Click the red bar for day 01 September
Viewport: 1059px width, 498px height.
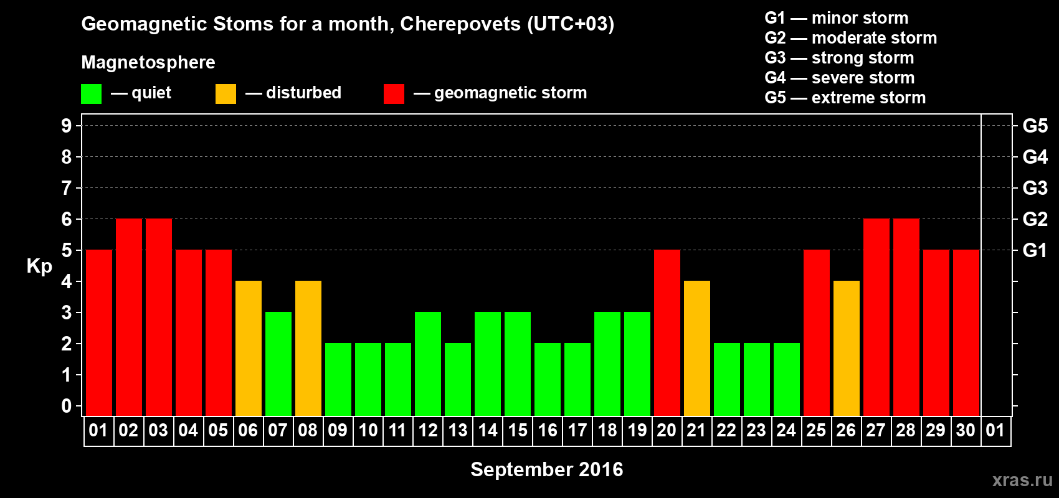99,332
